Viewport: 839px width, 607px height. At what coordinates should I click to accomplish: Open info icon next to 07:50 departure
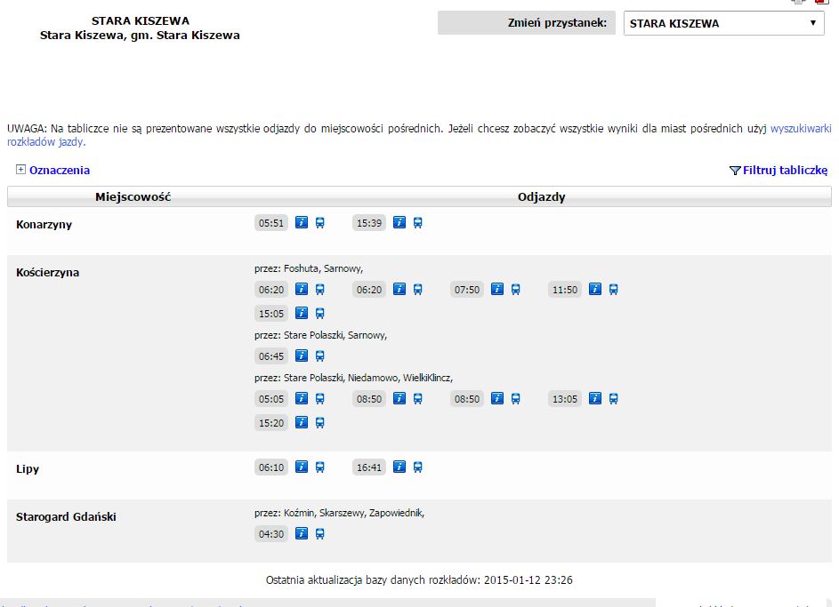click(497, 290)
